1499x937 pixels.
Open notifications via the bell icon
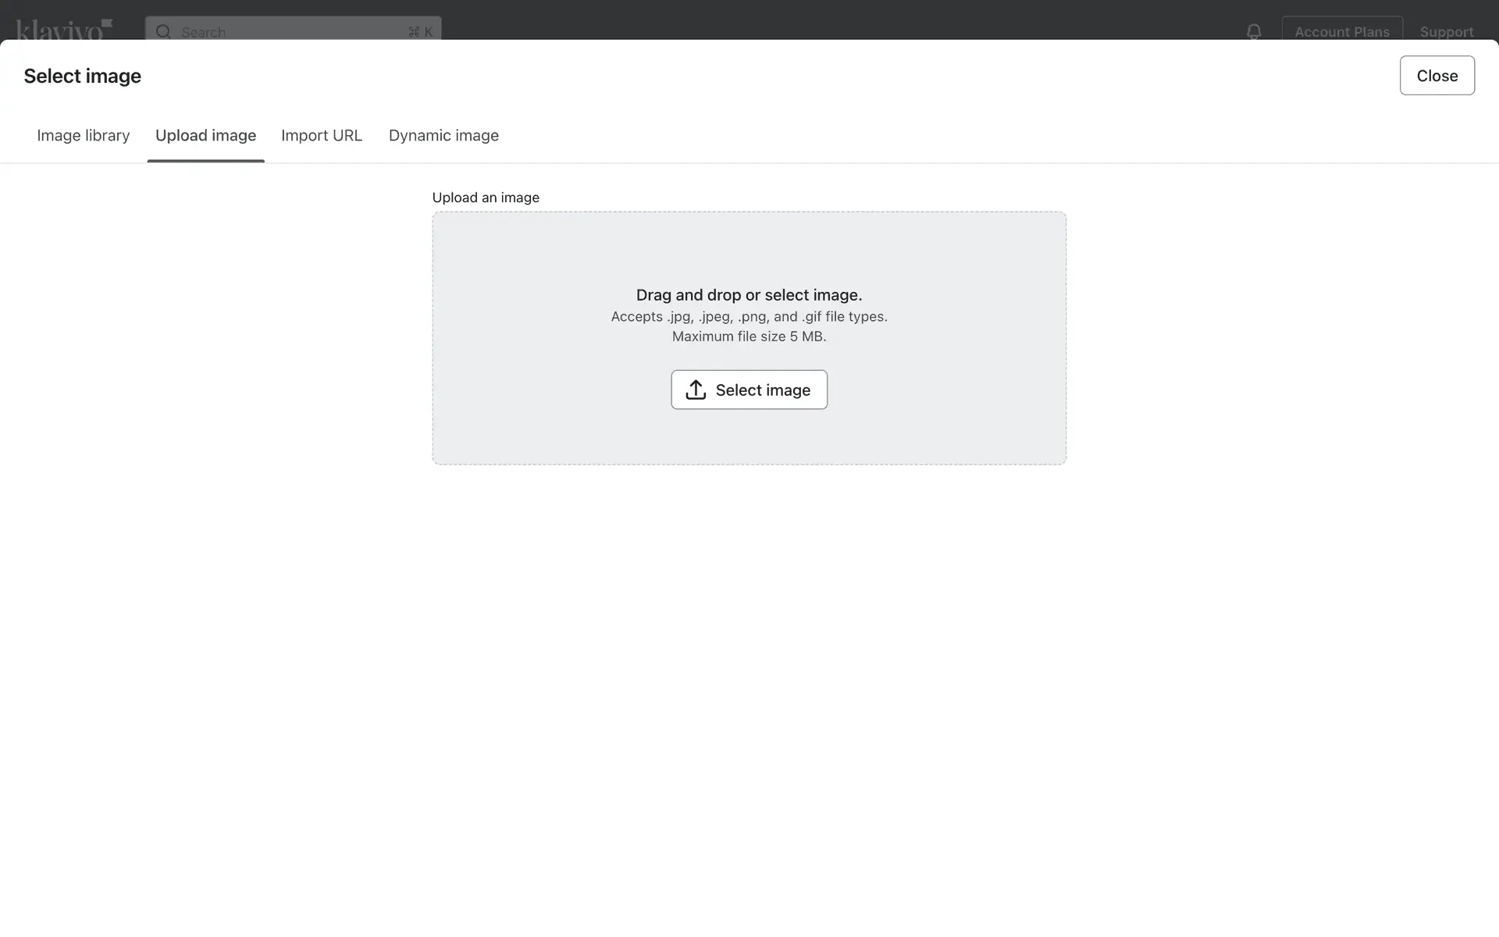[1253, 31]
